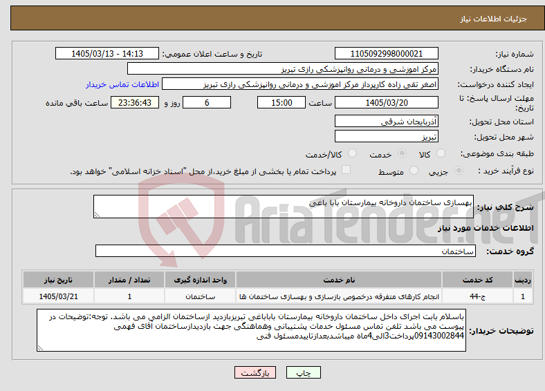Viewport: 545px width, 391px height.
Task: Click the اطلاعات خدمات مورد نیاز section heading
Action: [x=486, y=228]
